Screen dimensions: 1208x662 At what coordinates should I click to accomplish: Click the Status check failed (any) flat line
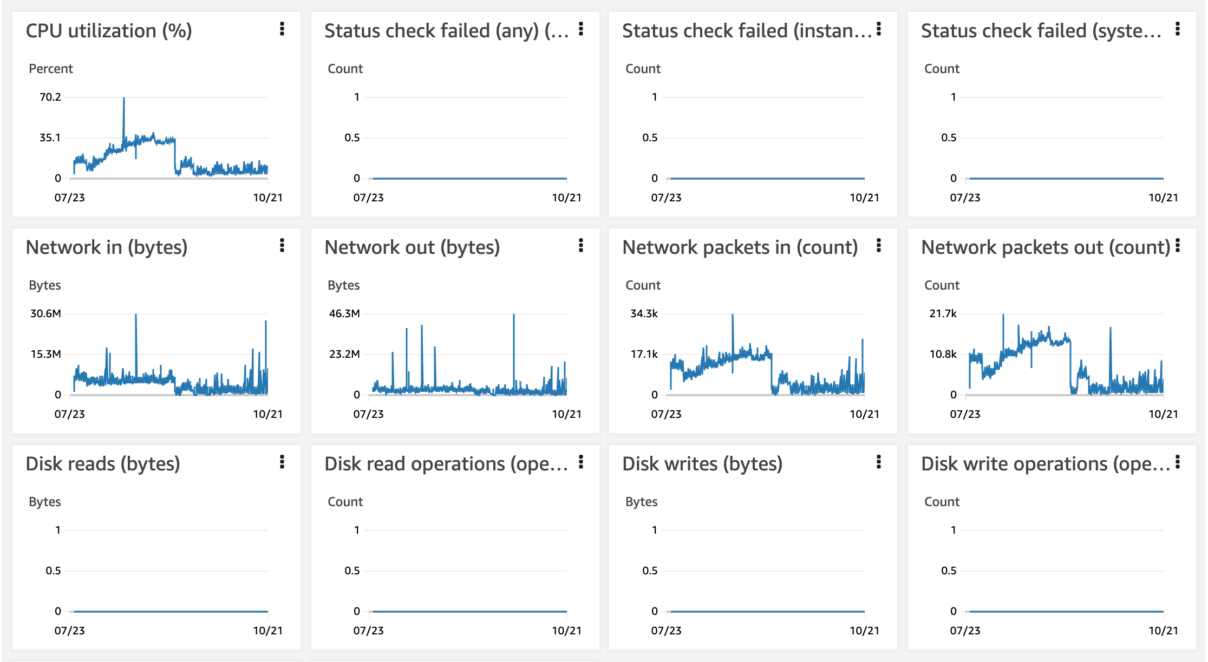[x=469, y=178]
